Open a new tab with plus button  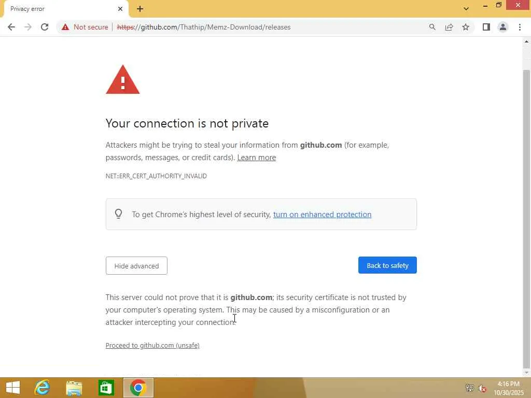tap(140, 9)
